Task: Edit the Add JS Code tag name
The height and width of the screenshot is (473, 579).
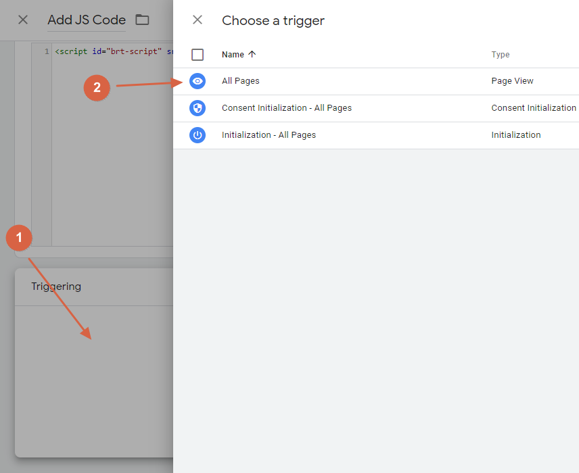Action: click(87, 20)
